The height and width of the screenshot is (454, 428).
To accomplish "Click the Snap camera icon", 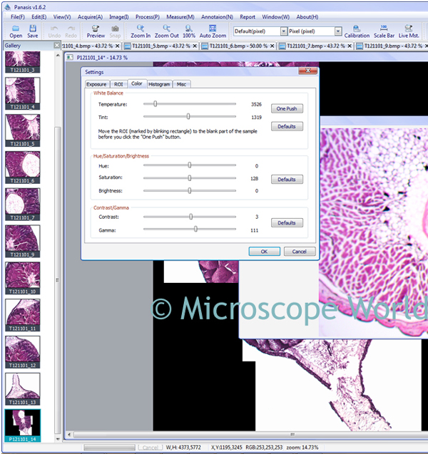I will coord(115,31).
